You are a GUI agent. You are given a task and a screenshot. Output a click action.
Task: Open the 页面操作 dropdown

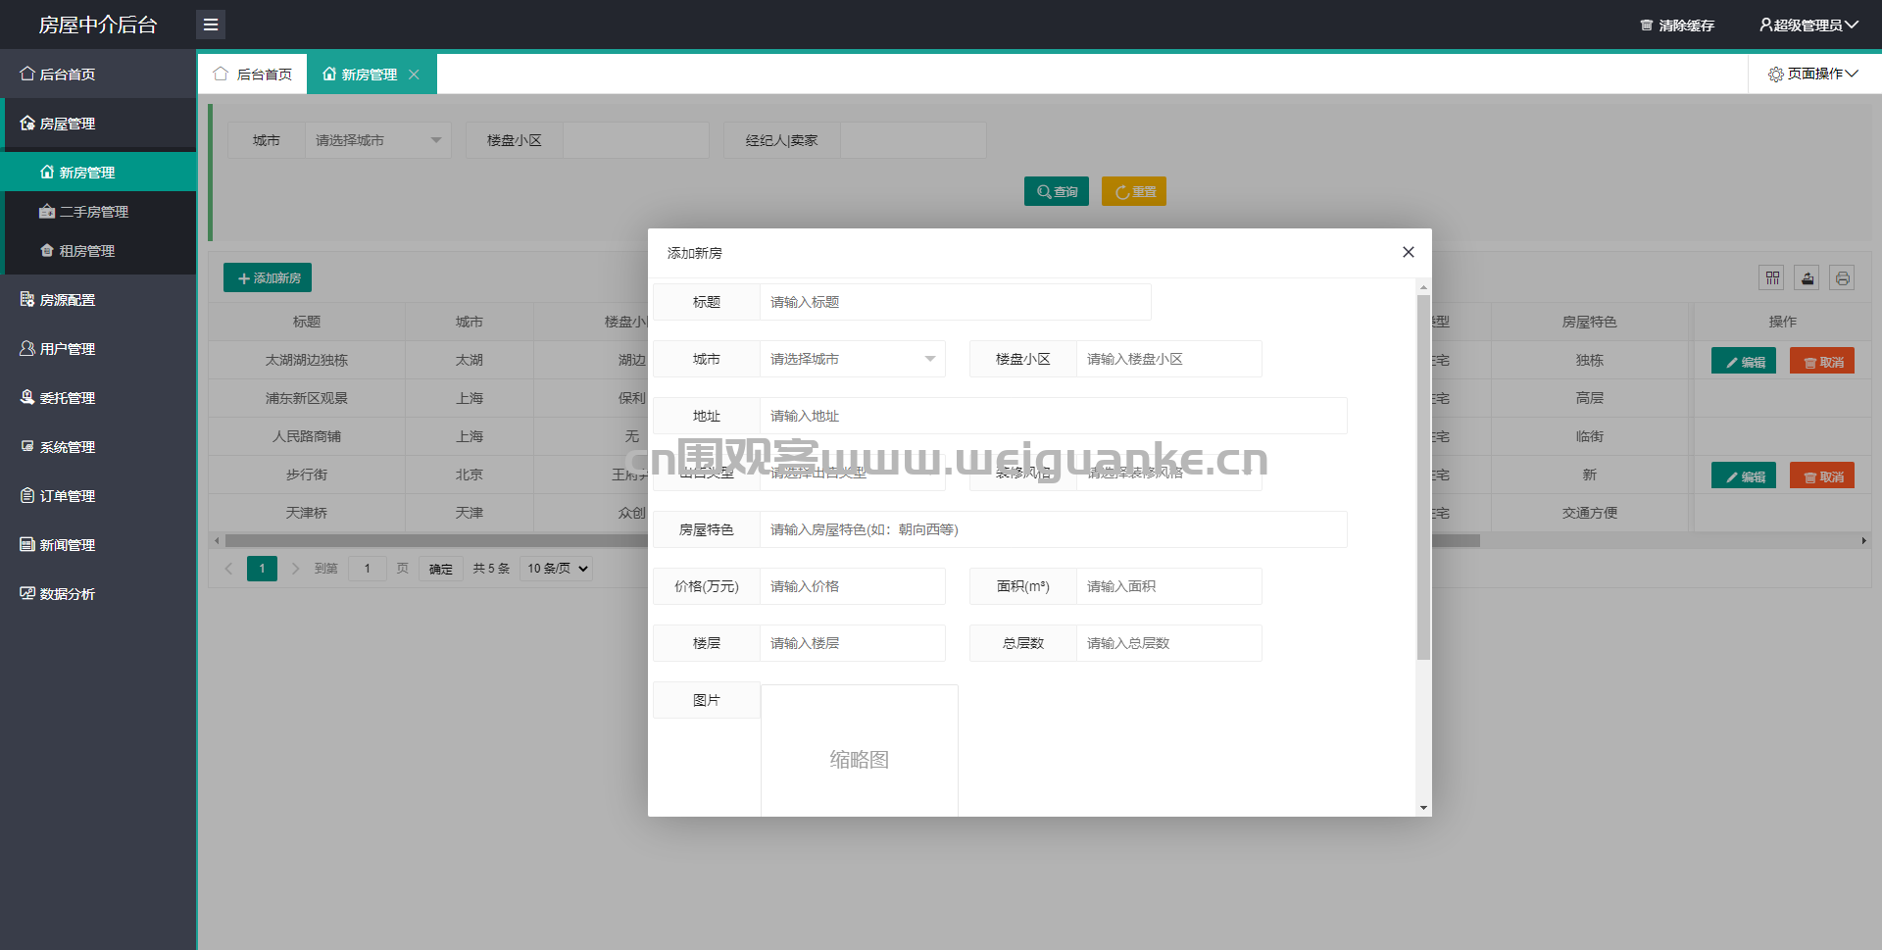(1813, 74)
